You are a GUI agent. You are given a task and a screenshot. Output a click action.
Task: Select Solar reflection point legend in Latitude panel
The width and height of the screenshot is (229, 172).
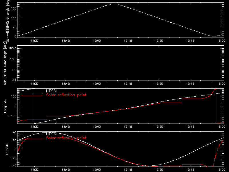[66, 138]
